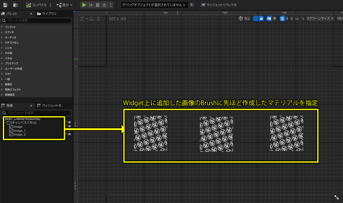Change the grid snap size value 4
The width and height of the screenshot is (343, 203).
(x=287, y=18)
